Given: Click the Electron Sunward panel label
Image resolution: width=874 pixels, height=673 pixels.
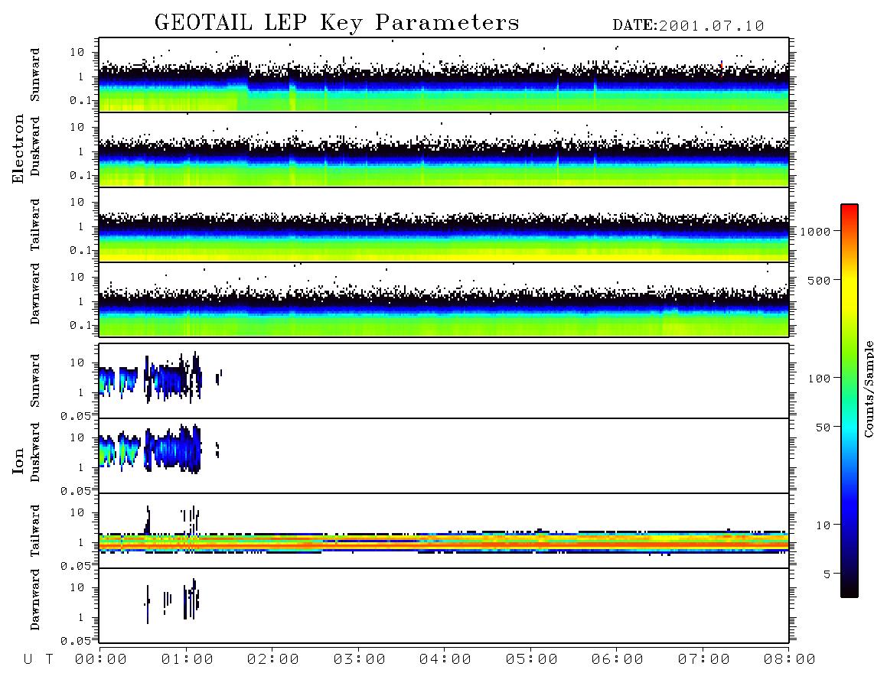Looking at the screenshot, I should pos(35,75).
